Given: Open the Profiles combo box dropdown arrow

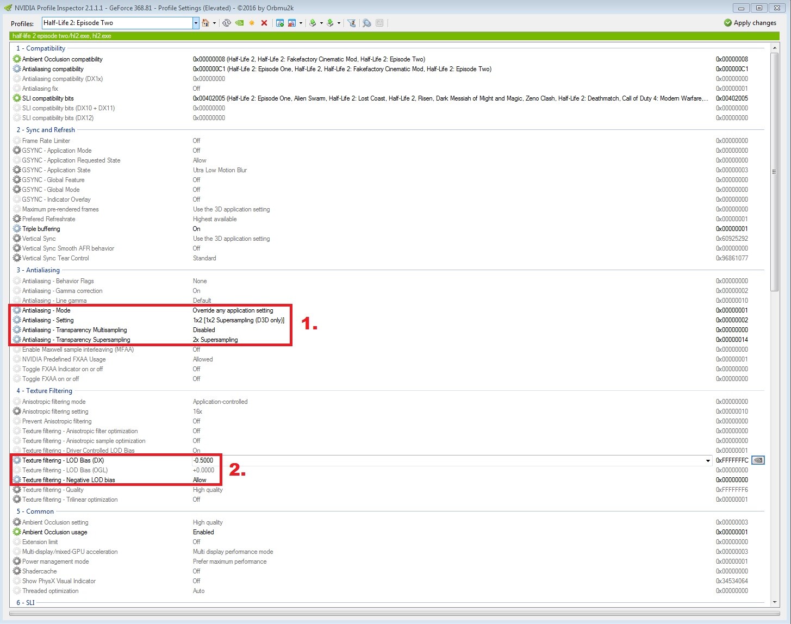Looking at the screenshot, I should [x=196, y=23].
